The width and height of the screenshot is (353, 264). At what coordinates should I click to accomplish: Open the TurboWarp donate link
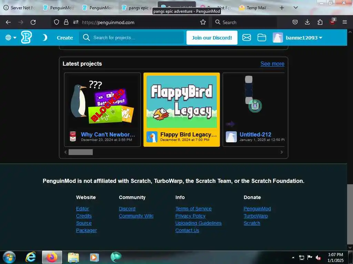tap(255, 216)
